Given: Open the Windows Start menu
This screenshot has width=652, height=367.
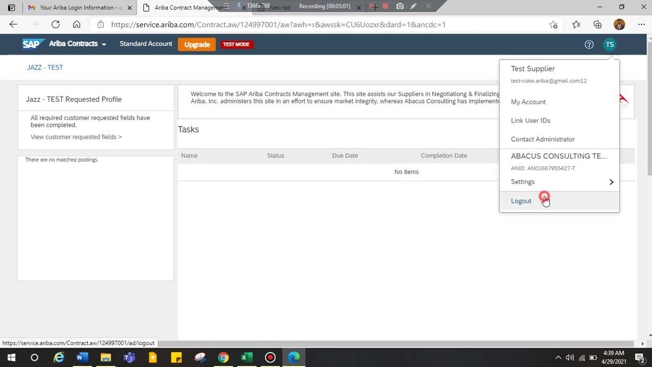Looking at the screenshot, I should point(11,357).
